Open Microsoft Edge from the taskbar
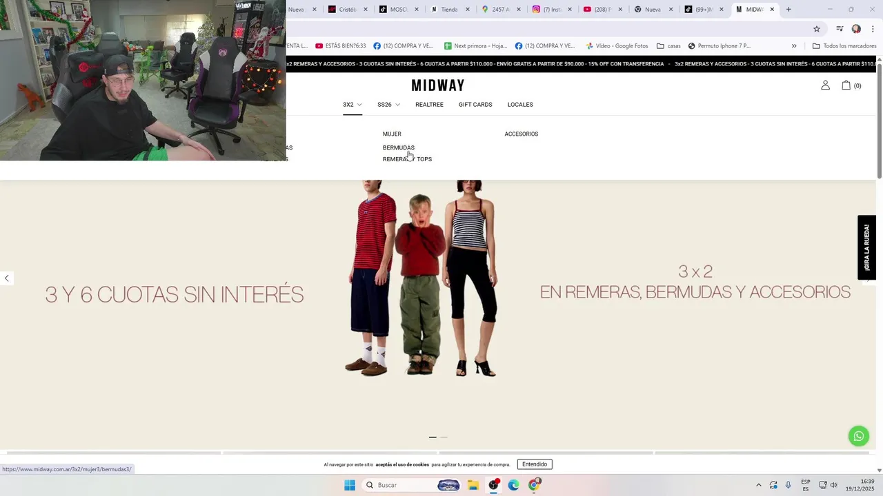883x496 pixels. point(514,485)
